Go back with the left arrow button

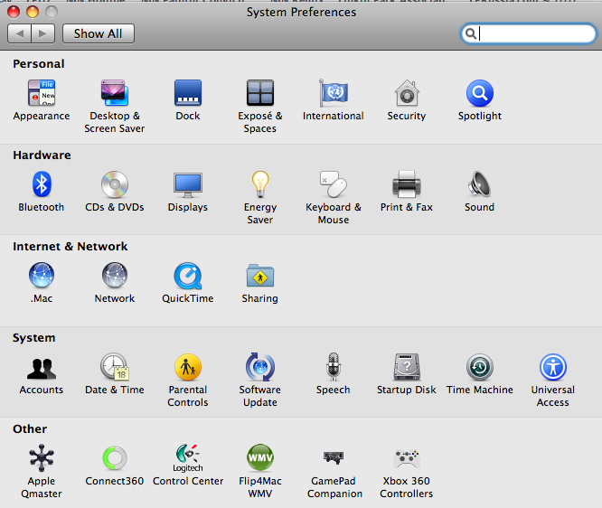pyautogui.click(x=19, y=33)
